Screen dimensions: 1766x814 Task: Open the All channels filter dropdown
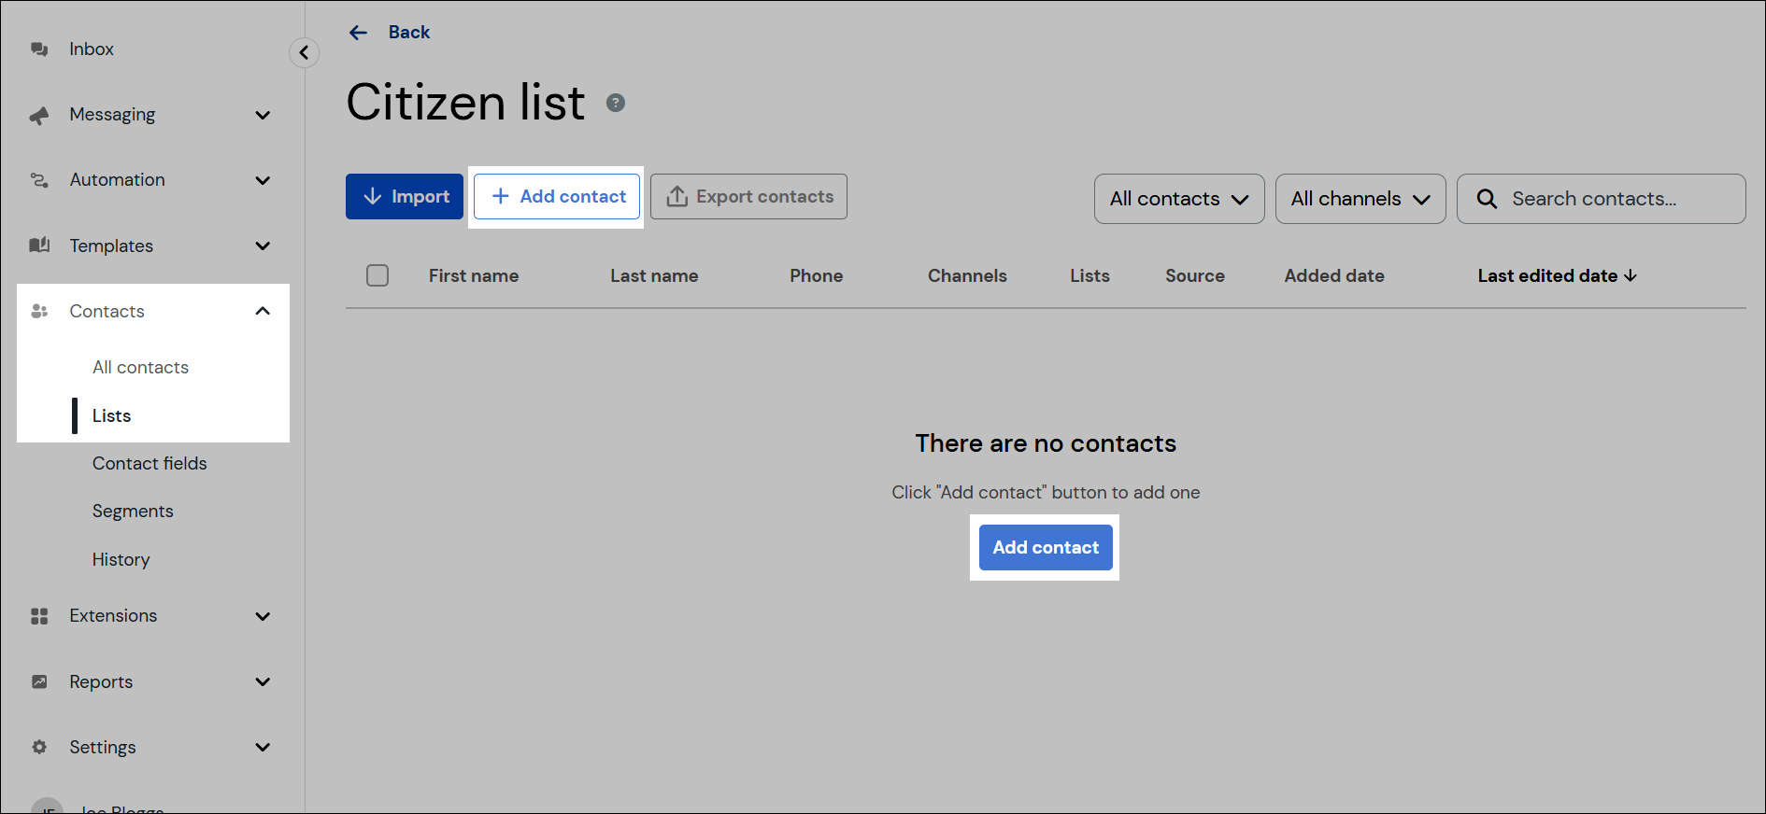(x=1360, y=198)
